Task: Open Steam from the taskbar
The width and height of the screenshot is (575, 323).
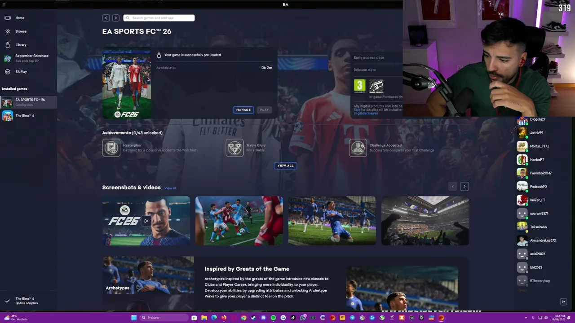Action: click(x=253, y=318)
